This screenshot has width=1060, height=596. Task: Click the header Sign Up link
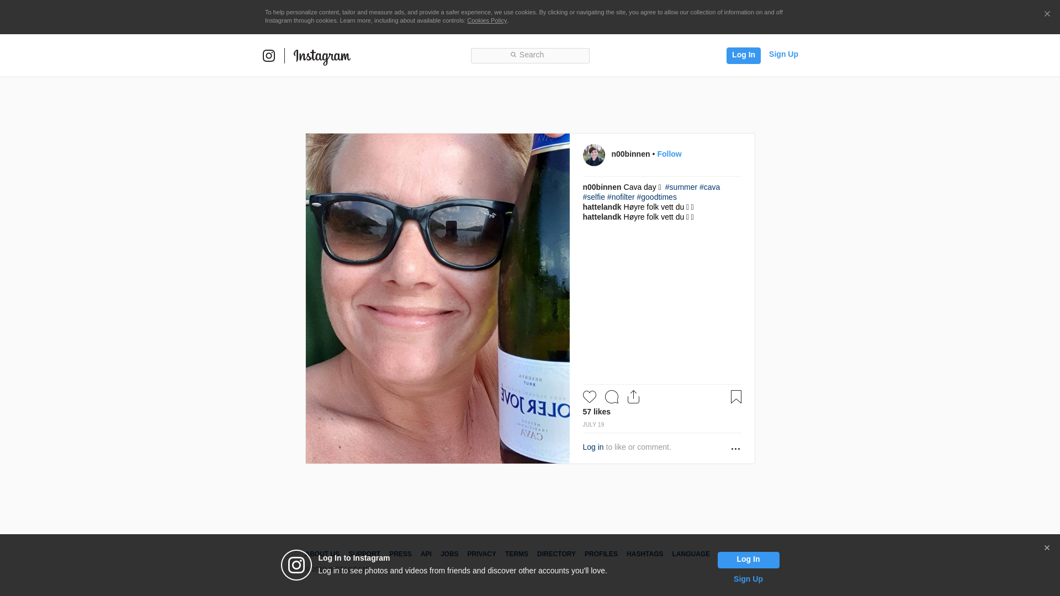(783, 54)
